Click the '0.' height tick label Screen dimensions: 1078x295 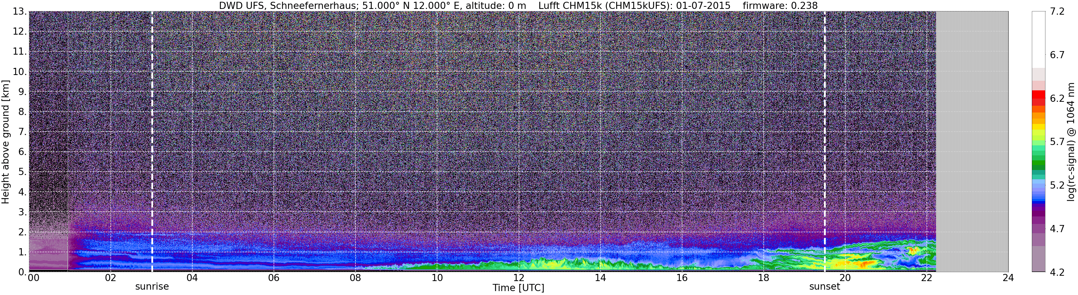point(22,272)
